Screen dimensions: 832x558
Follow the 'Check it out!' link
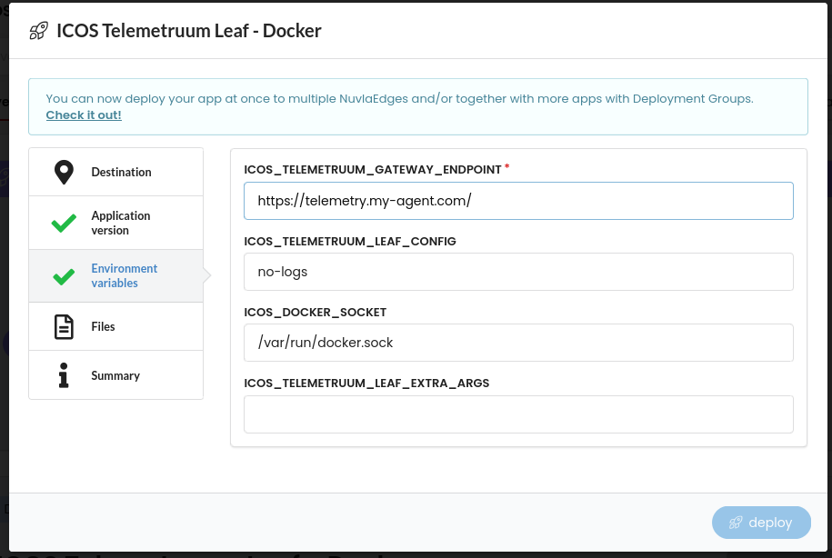tap(84, 115)
